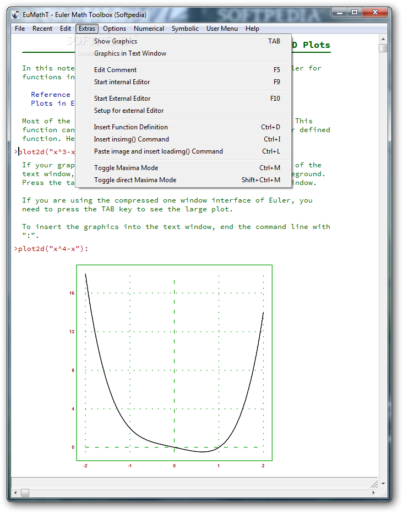Click the horizontal scrollbar left arrow
403x513 pixels.
point(15,493)
